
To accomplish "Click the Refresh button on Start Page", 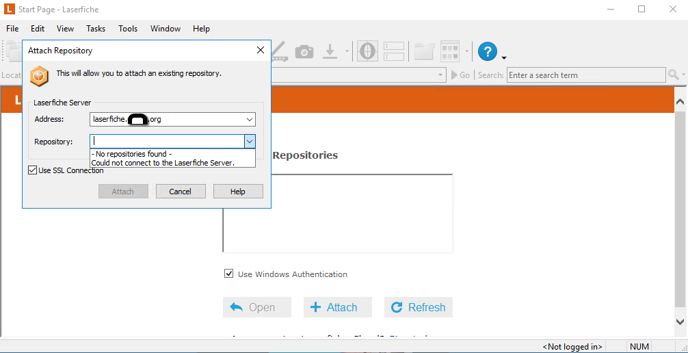I will (x=419, y=307).
